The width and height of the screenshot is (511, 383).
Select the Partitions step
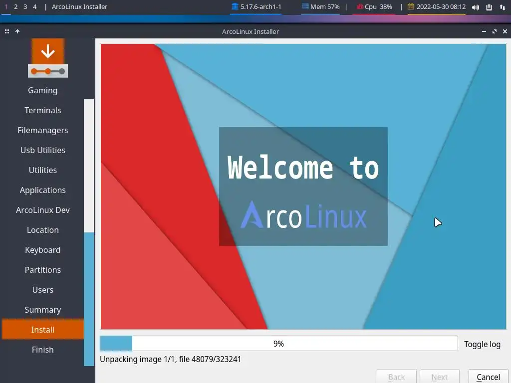(x=43, y=270)
